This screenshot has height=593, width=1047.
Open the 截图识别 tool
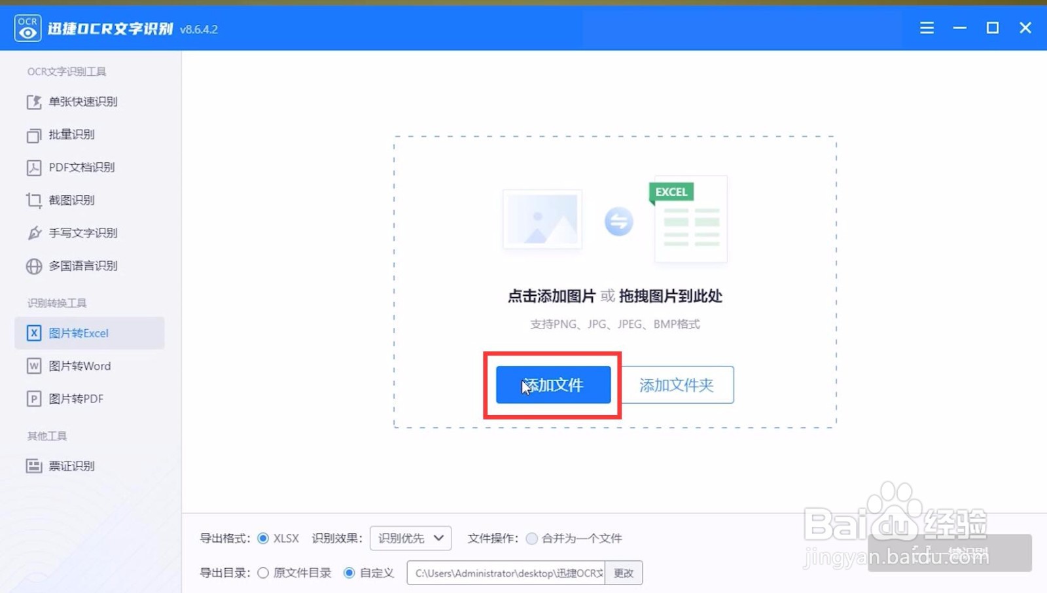[73, 200]
